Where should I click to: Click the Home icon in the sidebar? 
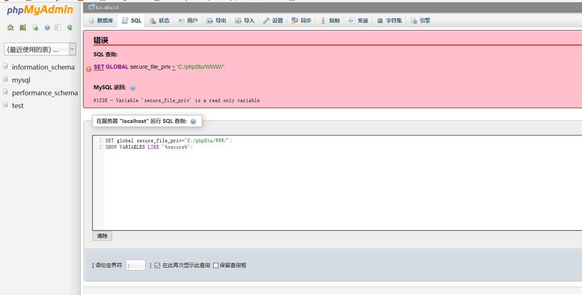click(10, 27)
